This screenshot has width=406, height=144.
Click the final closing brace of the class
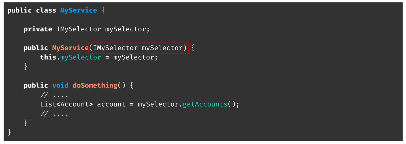10,132
